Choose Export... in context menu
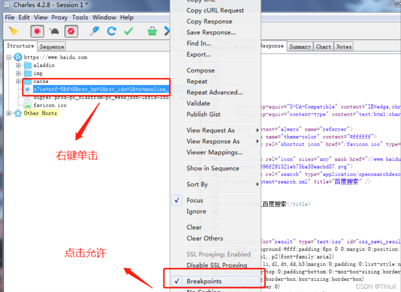The height and width of the screenshot is (292, 401). click(x=198, y=54)
